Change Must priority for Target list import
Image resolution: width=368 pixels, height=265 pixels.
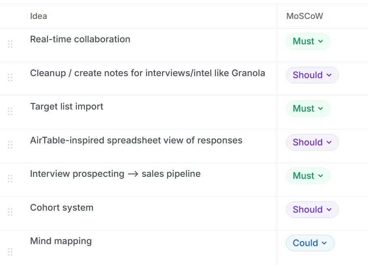pyautogui.click(x=308, y=109)
